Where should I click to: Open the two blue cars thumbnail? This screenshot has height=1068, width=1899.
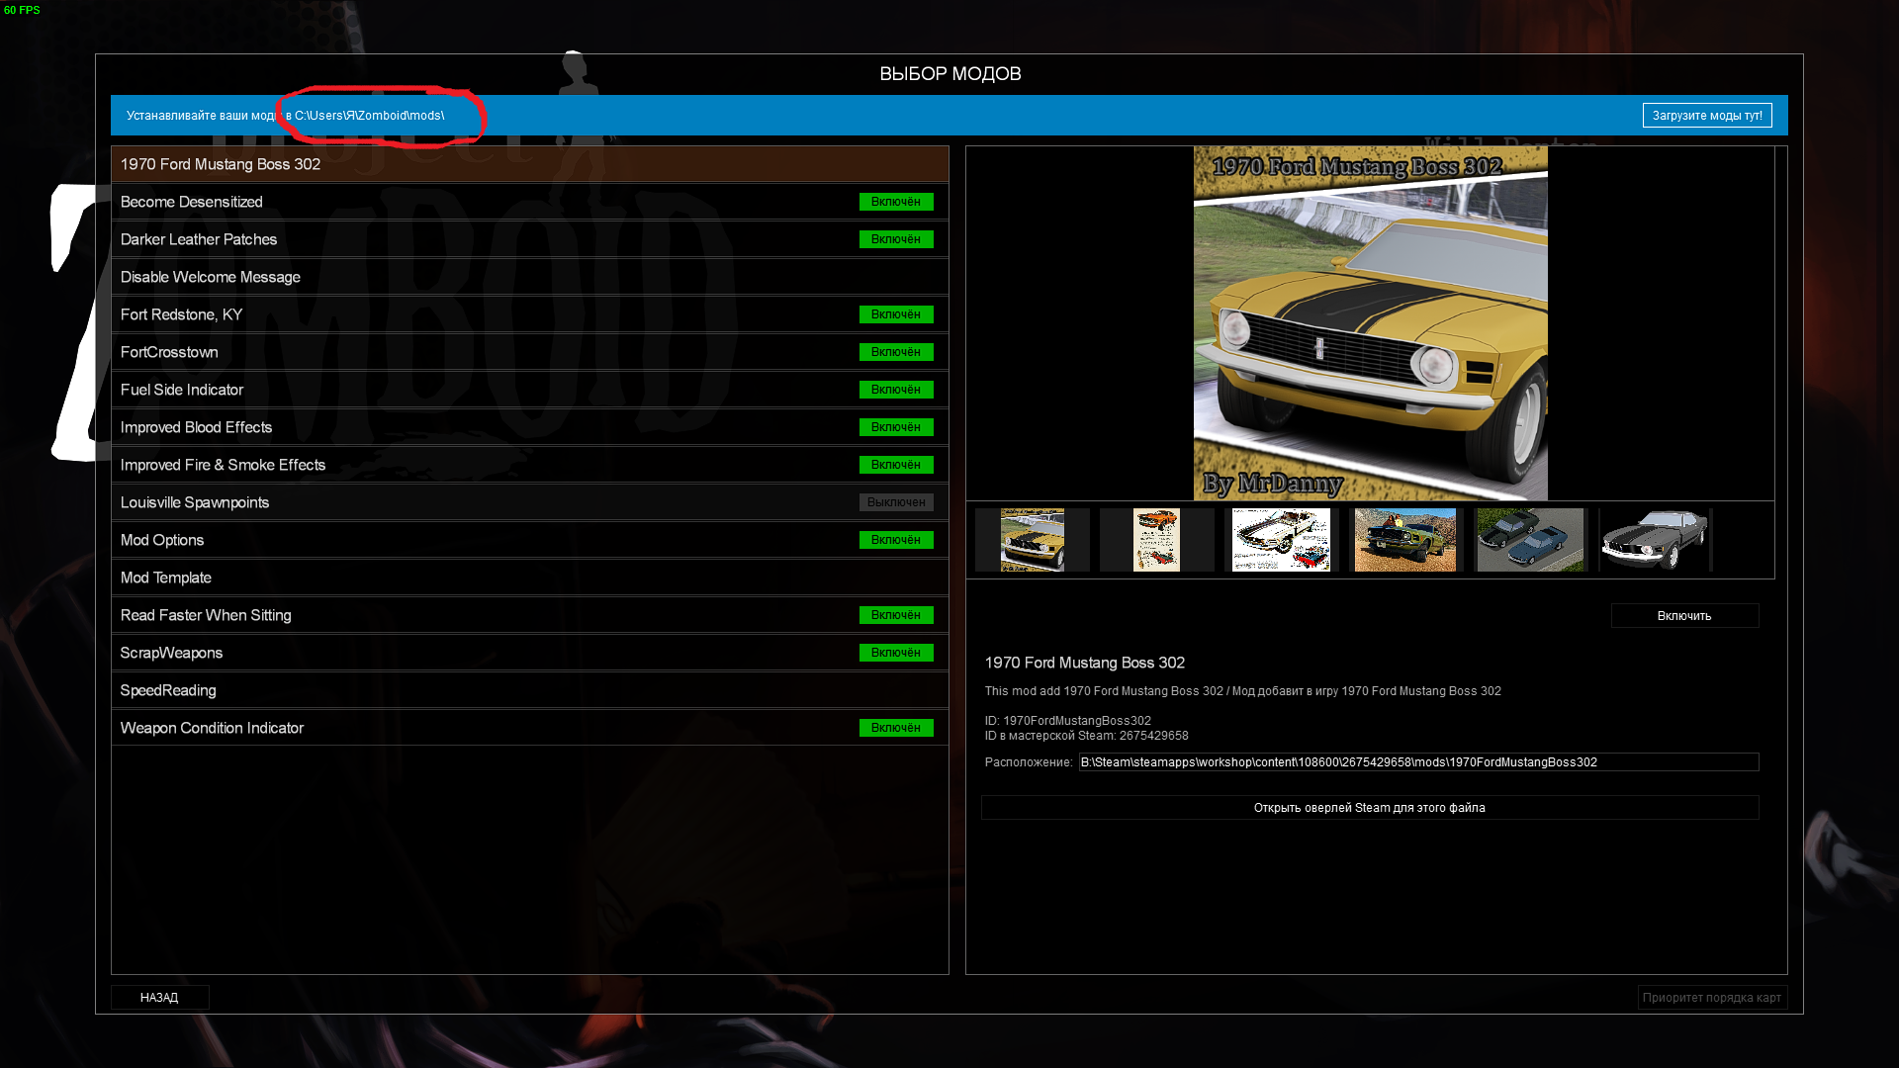[1529, 540]
